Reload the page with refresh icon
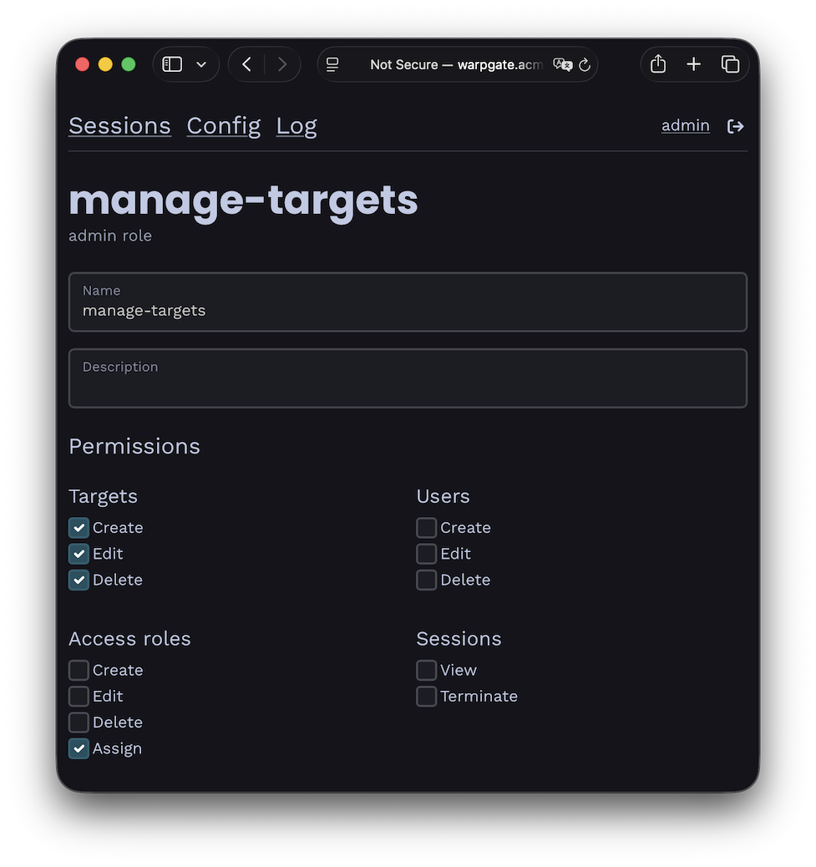The image size is (816, 867). (x=585, y=65)
